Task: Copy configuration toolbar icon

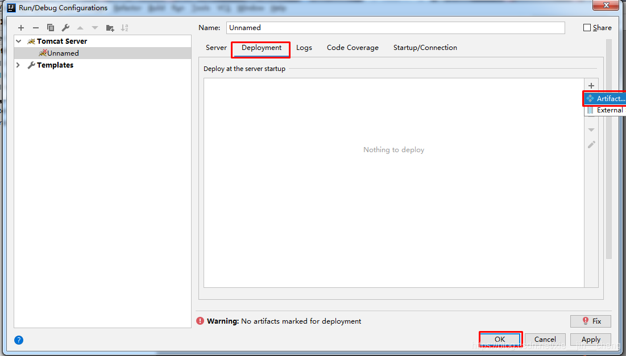Action: (50, 27)
